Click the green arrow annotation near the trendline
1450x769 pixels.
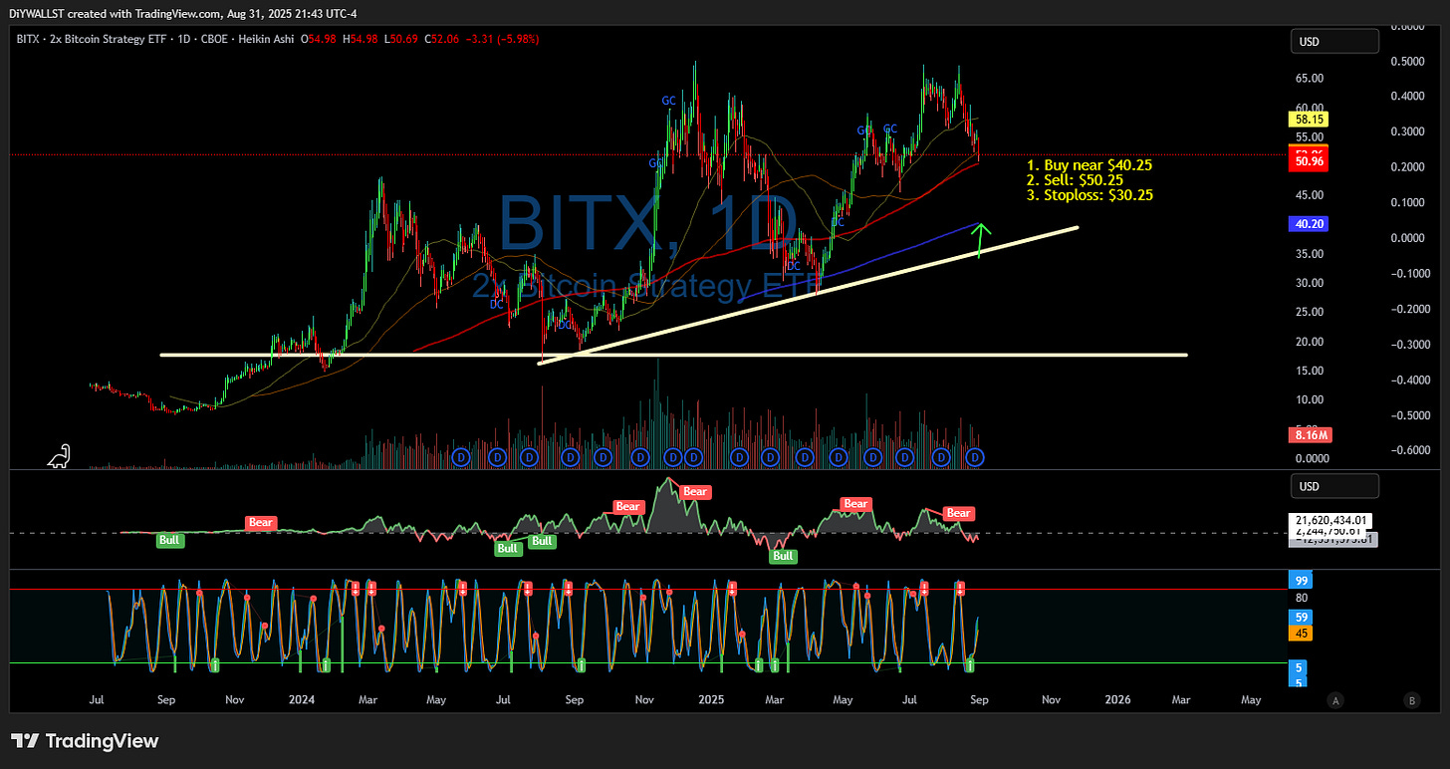(979, 242)
